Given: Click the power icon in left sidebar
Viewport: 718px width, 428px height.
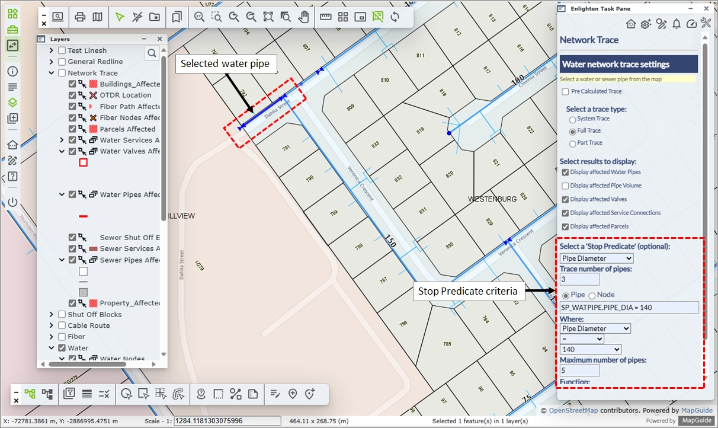Looking at the screenshot, I should tap(12, 202).
